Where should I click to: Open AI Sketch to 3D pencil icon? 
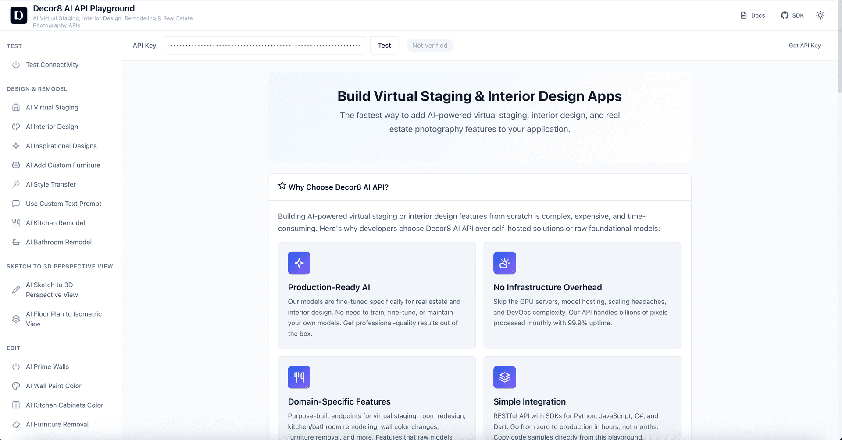[x=16, y=289]
